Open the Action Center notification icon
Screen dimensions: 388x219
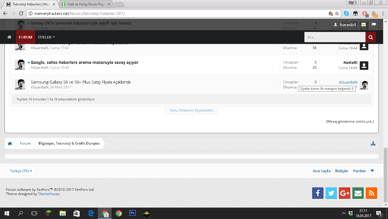point(379,213)
